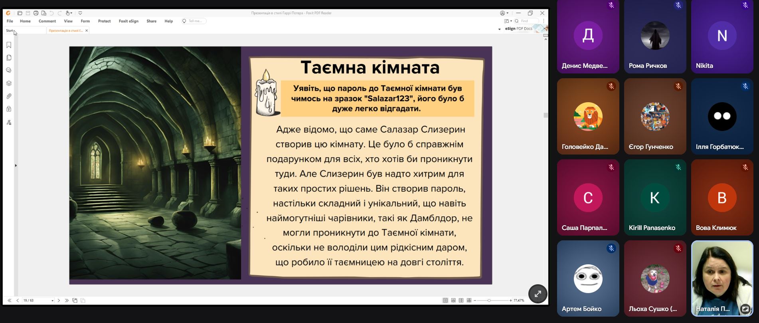Screen dimensions: 759x323
Task: Open the Protect menu tab
Action: pyautogui.click(x=104, y=21)
